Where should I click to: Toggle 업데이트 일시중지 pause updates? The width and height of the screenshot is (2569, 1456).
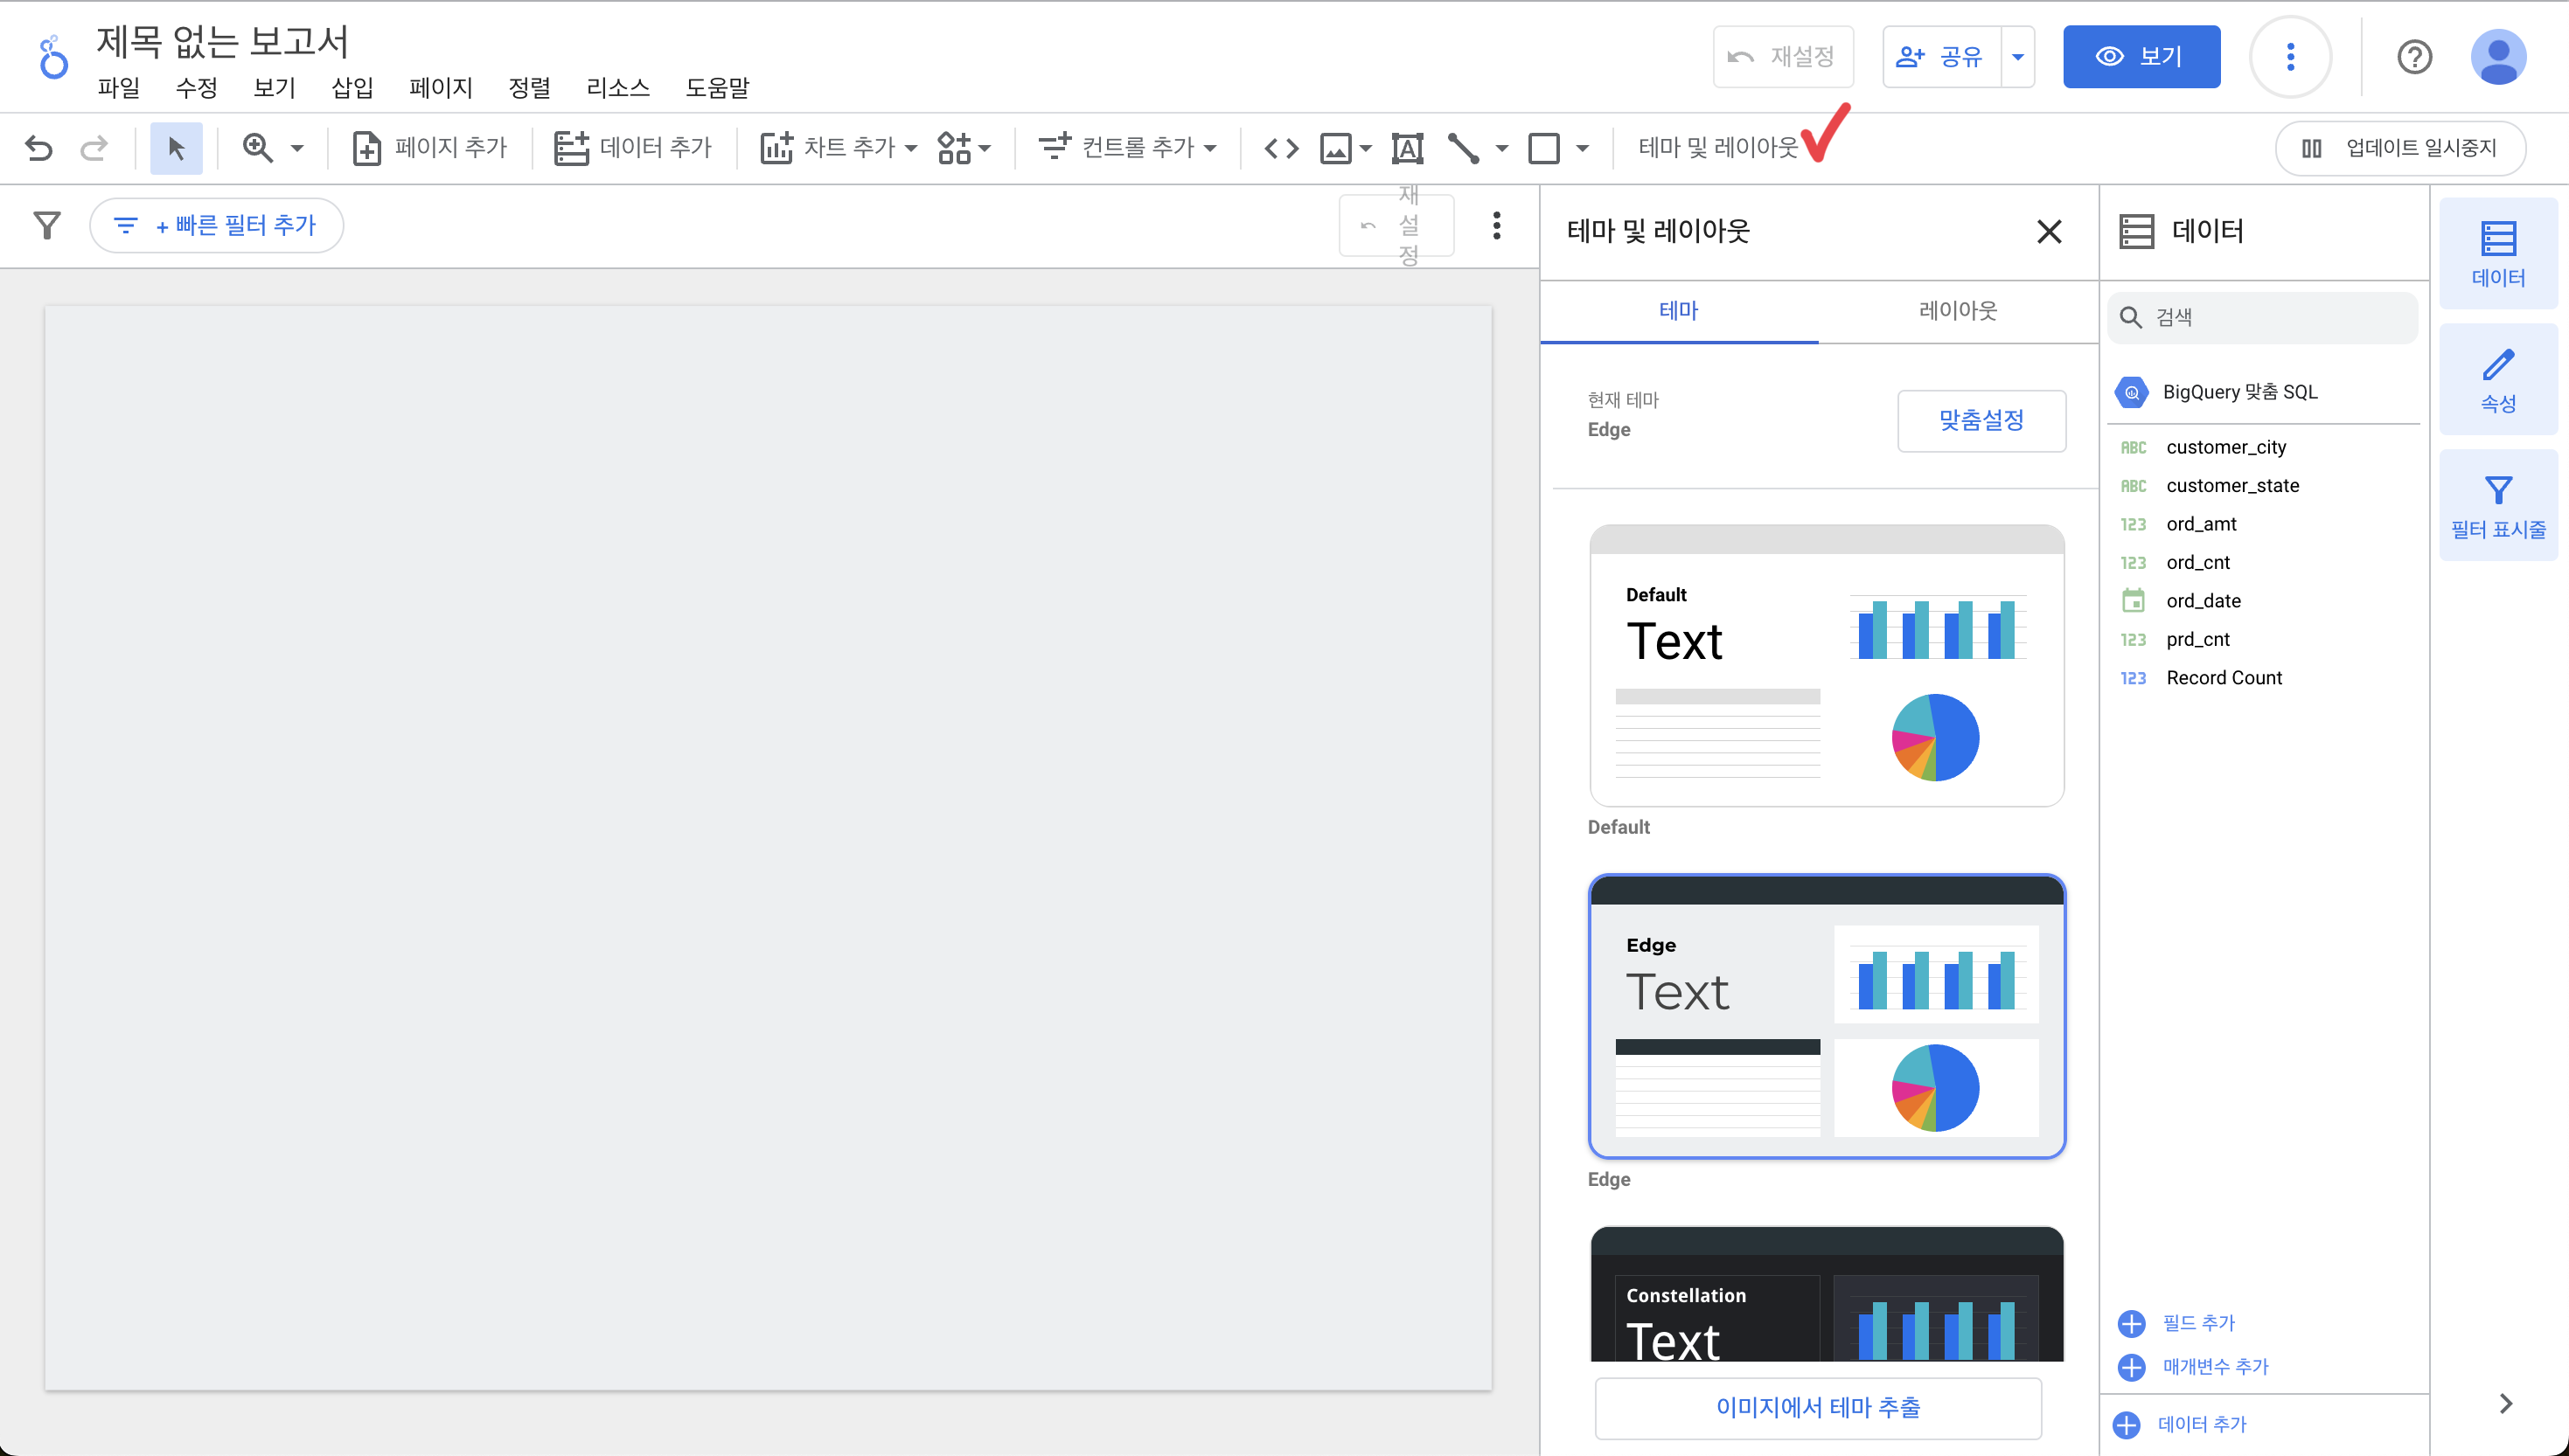(x=2400, y=148)
